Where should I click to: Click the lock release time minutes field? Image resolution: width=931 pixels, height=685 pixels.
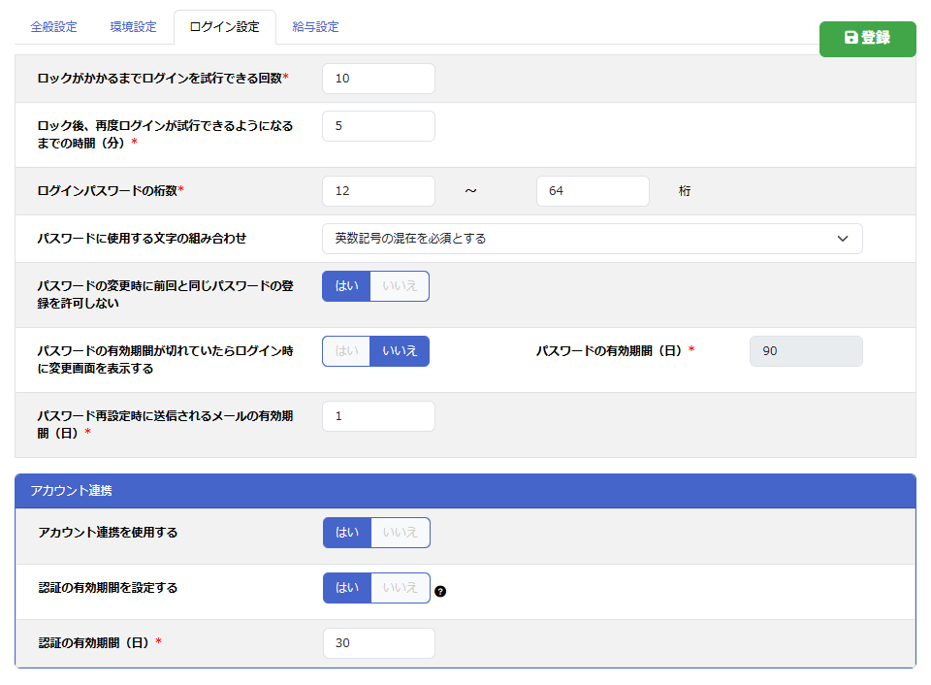(x=378, y=126)
